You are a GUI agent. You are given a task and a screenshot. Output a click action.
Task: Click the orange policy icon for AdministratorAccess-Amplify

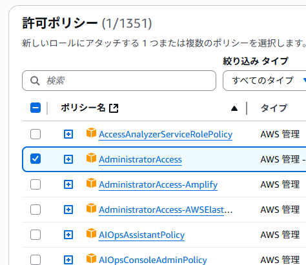(91, 183)
